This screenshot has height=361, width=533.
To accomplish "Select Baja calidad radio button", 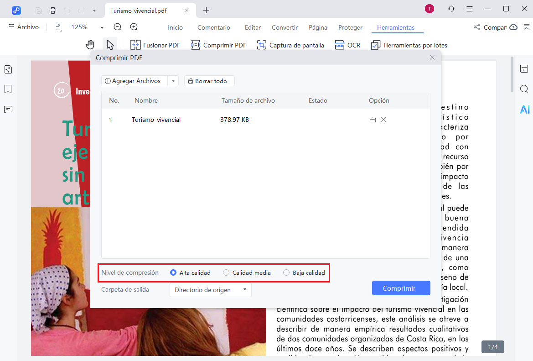I will [286, 272].
